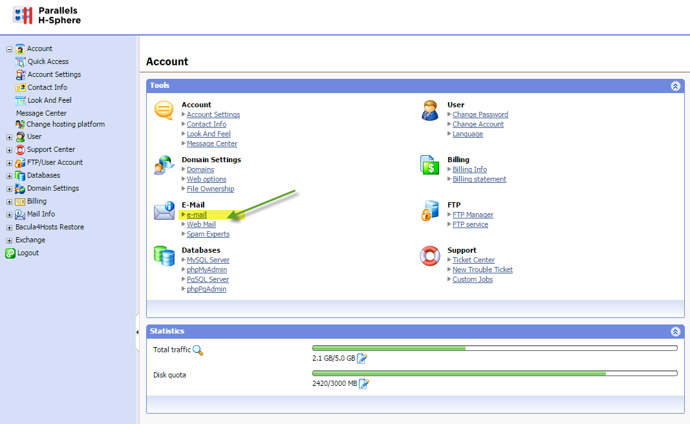Click the Change hosting platform icon
This screenshot has width=690, height=424.
[x=20, y=125]
